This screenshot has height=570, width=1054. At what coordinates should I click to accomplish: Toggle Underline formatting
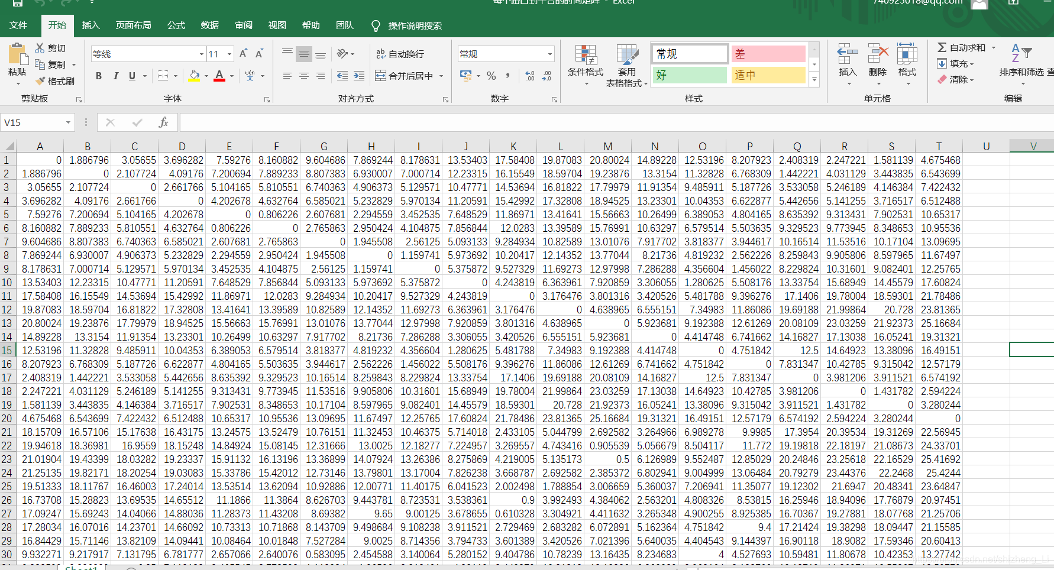pos(132,76)
